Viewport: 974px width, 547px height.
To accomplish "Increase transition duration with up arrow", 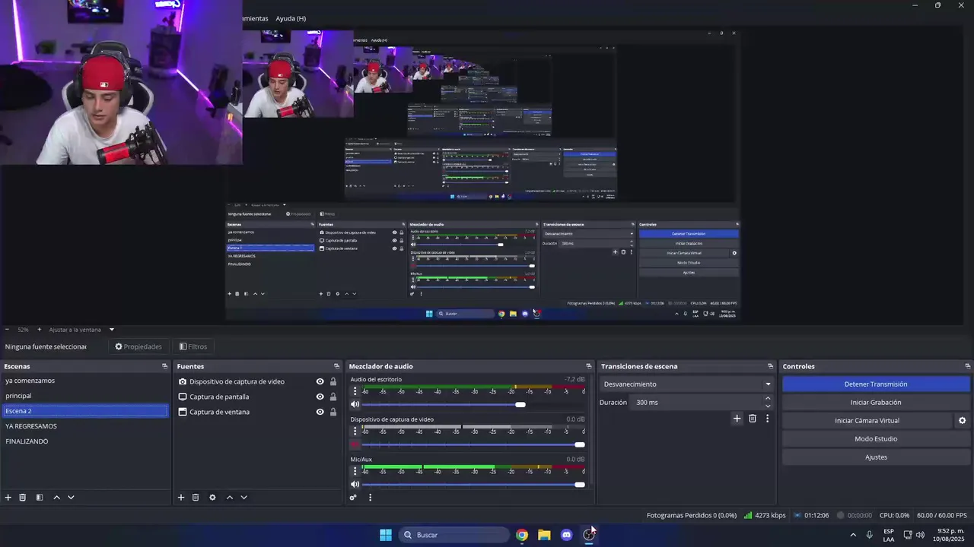I will click(x=767, y=398).
